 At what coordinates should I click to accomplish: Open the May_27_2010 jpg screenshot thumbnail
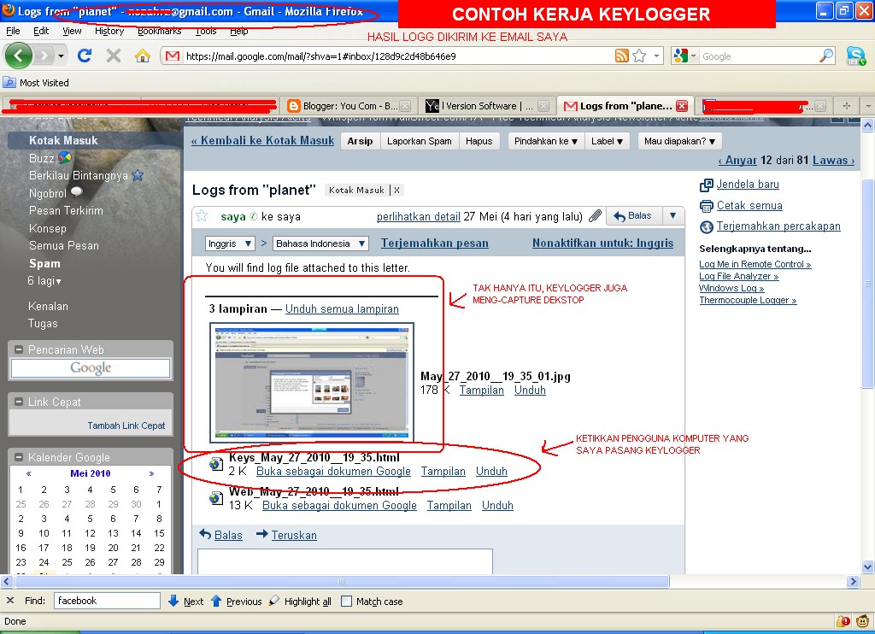tap(311, 383)
